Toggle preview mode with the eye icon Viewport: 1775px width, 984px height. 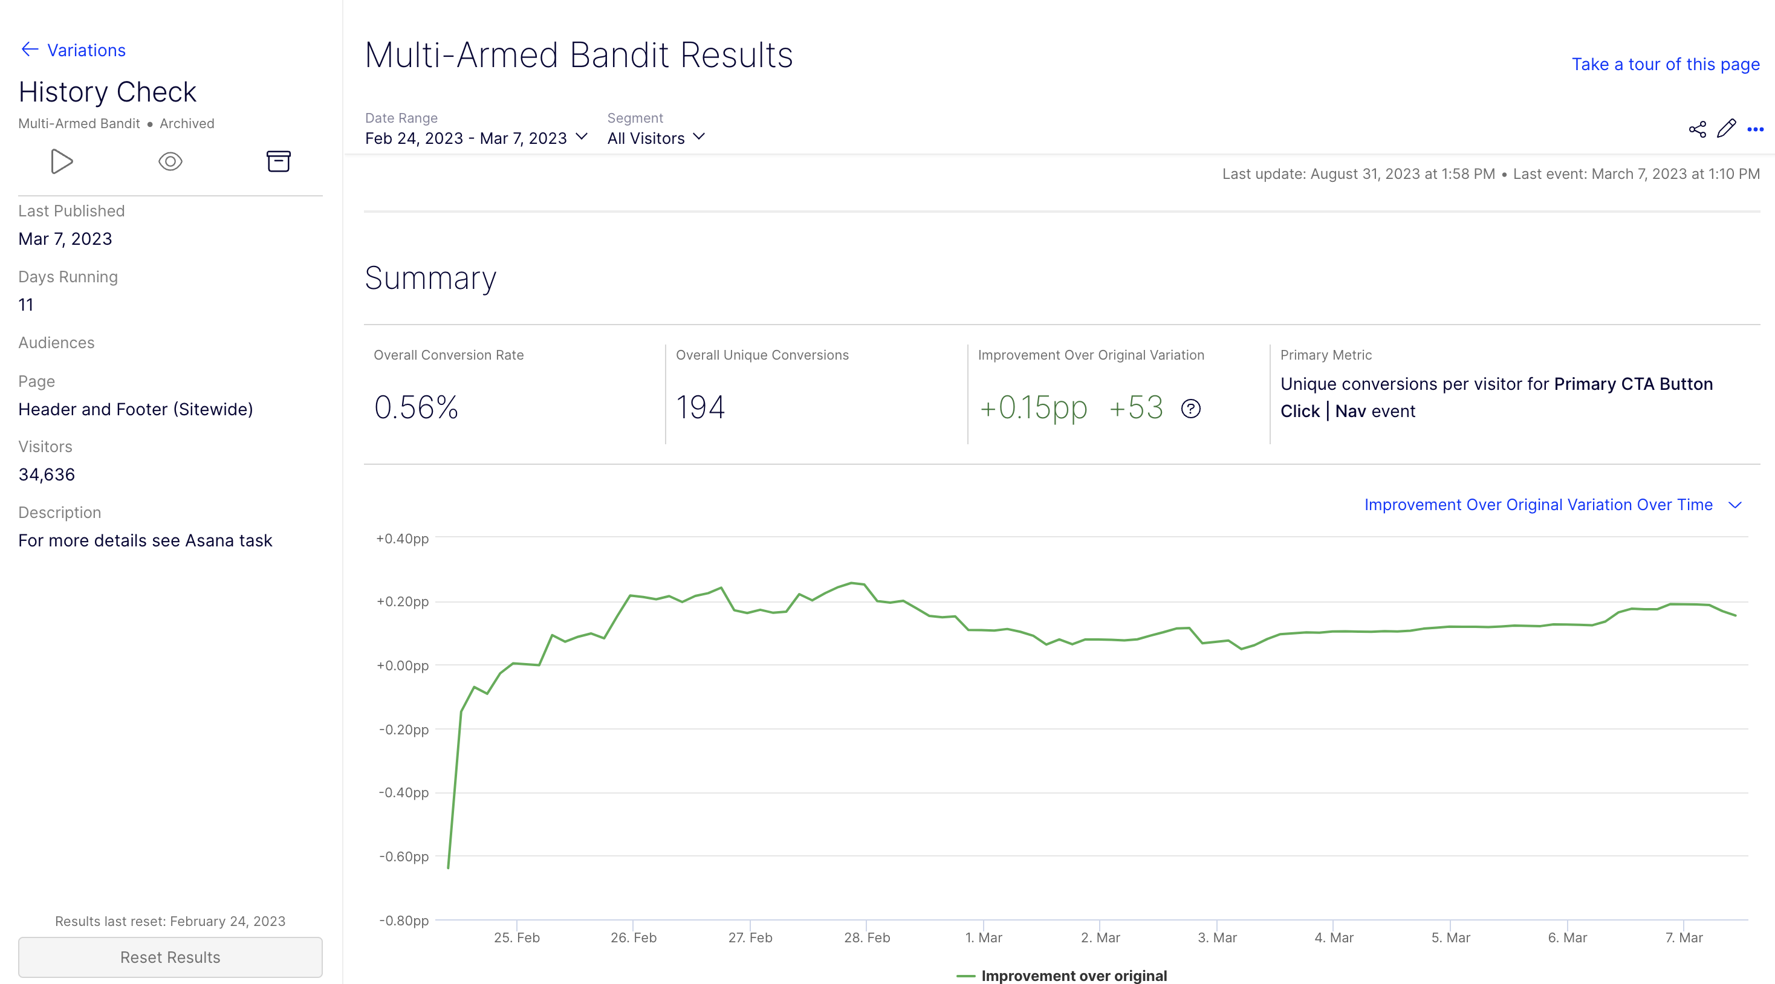[x=169, y=161]
